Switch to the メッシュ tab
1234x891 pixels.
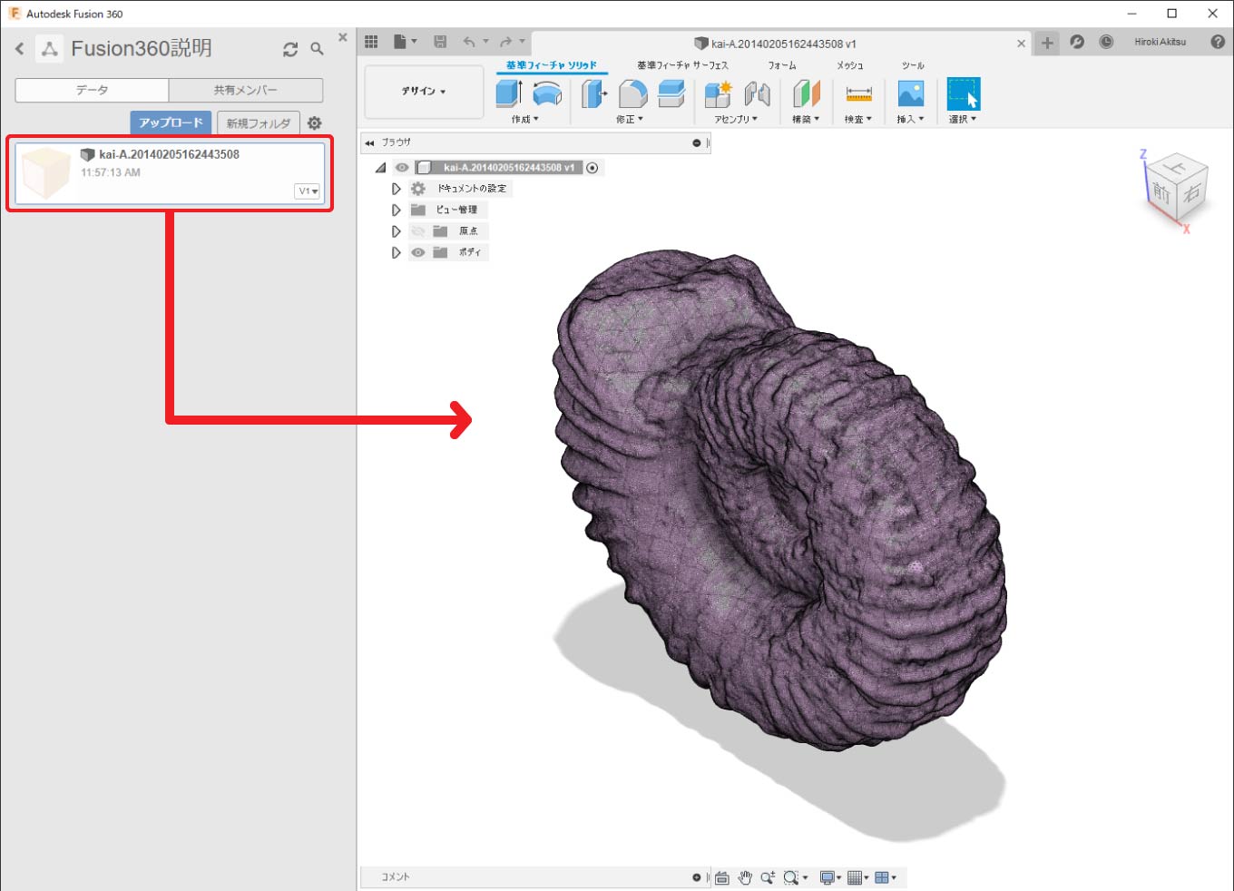click(x=849, y=65)
